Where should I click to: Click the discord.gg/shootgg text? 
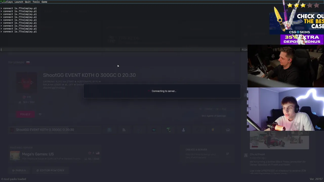(54, 88)
